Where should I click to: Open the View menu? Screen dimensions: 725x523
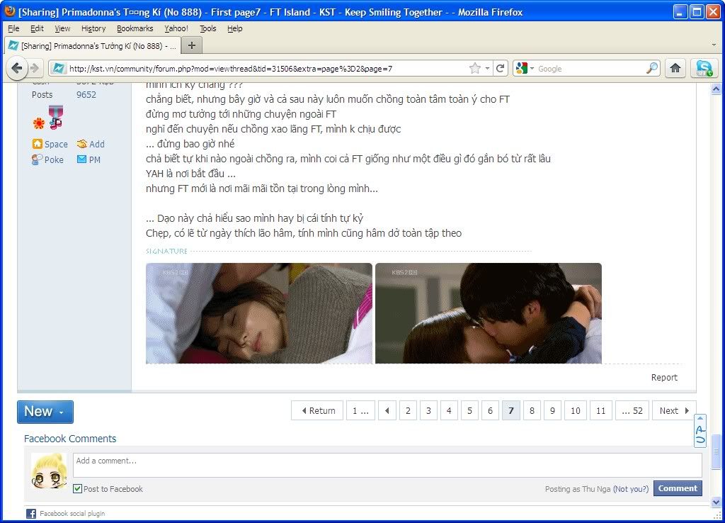coord(62,28)
